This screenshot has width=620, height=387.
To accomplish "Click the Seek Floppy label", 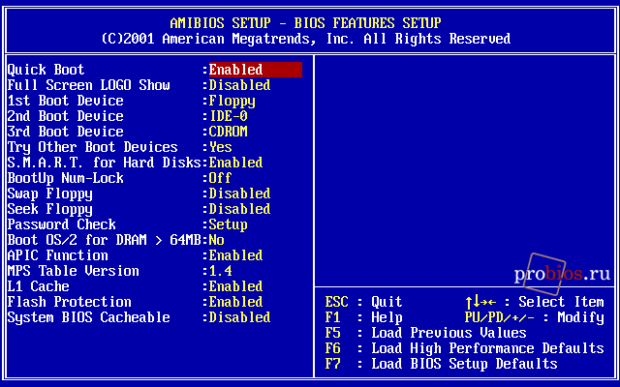I will [49, 209].
